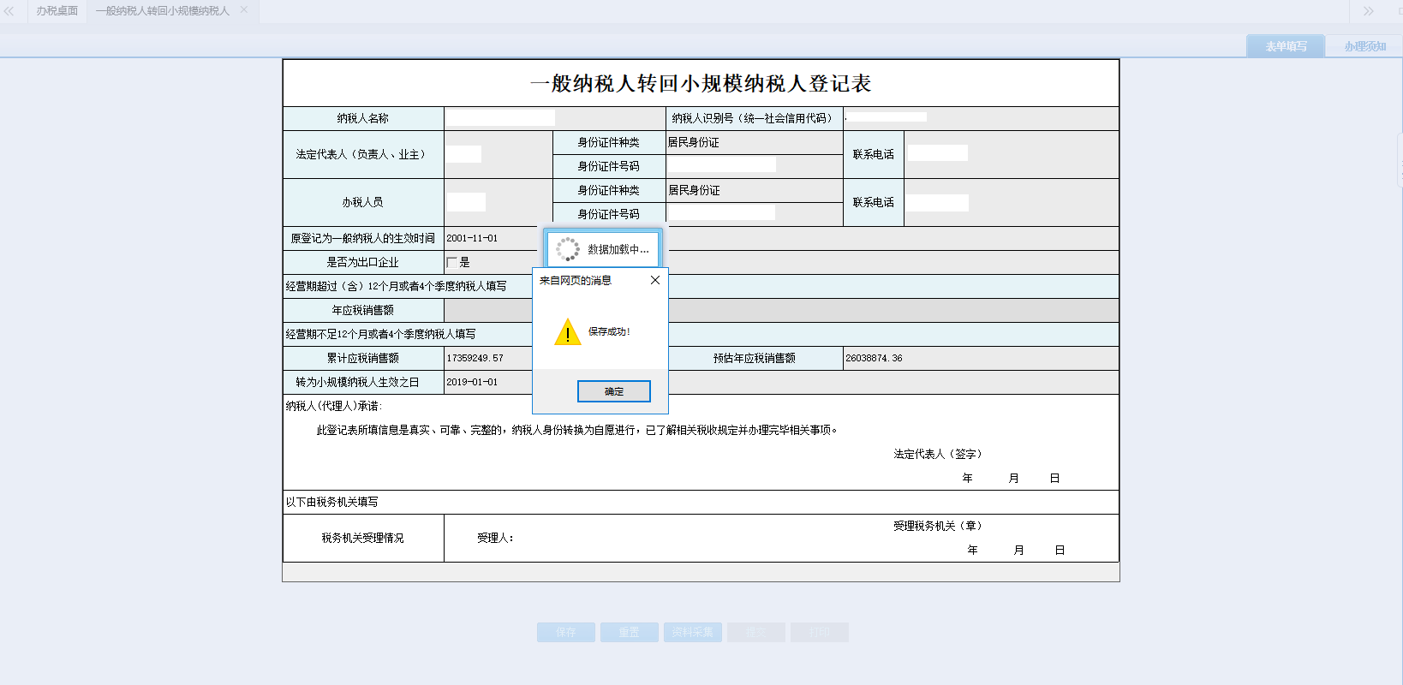The image size is (1403, 685).
Task: Click the 提交 button
Action: point(755,632)
